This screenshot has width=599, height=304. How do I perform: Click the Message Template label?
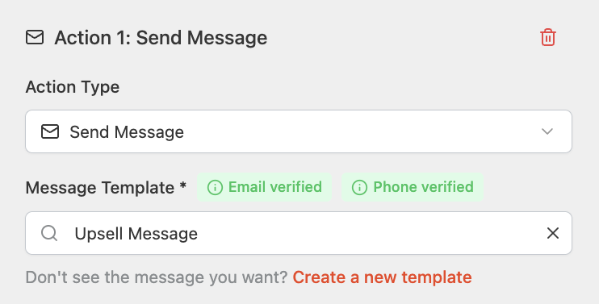tap(100, 188)
